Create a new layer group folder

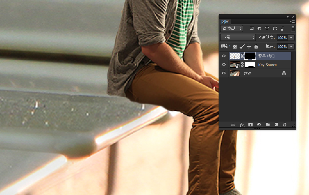tap(268, 125)
